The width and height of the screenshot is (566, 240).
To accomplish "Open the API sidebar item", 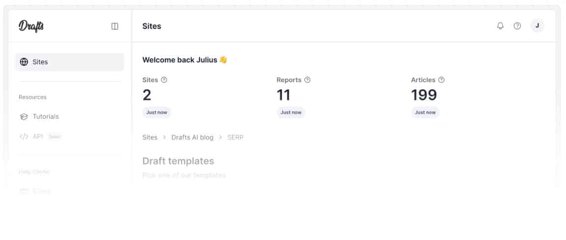I will [x=38, y=137].
